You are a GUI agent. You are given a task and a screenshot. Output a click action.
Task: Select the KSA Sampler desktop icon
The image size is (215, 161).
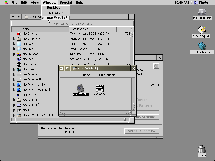(x=201, y=30)
